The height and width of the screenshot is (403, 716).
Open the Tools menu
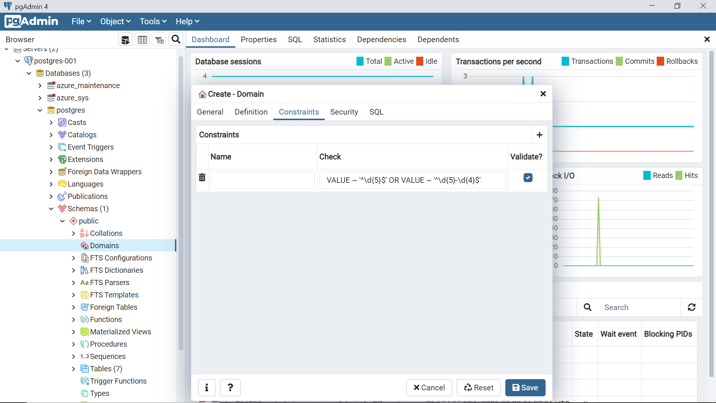(x=153, y=21)
